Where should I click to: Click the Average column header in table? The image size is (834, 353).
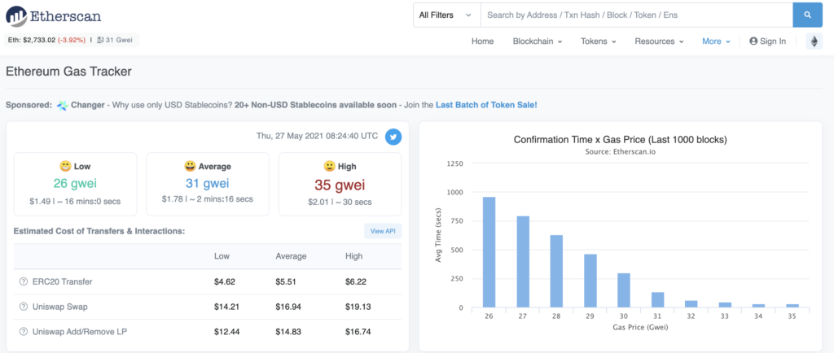(x=291, y=256)
